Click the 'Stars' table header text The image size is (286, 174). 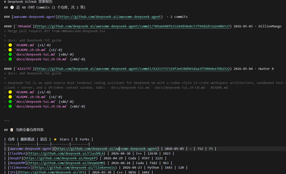tap(64, 139)
